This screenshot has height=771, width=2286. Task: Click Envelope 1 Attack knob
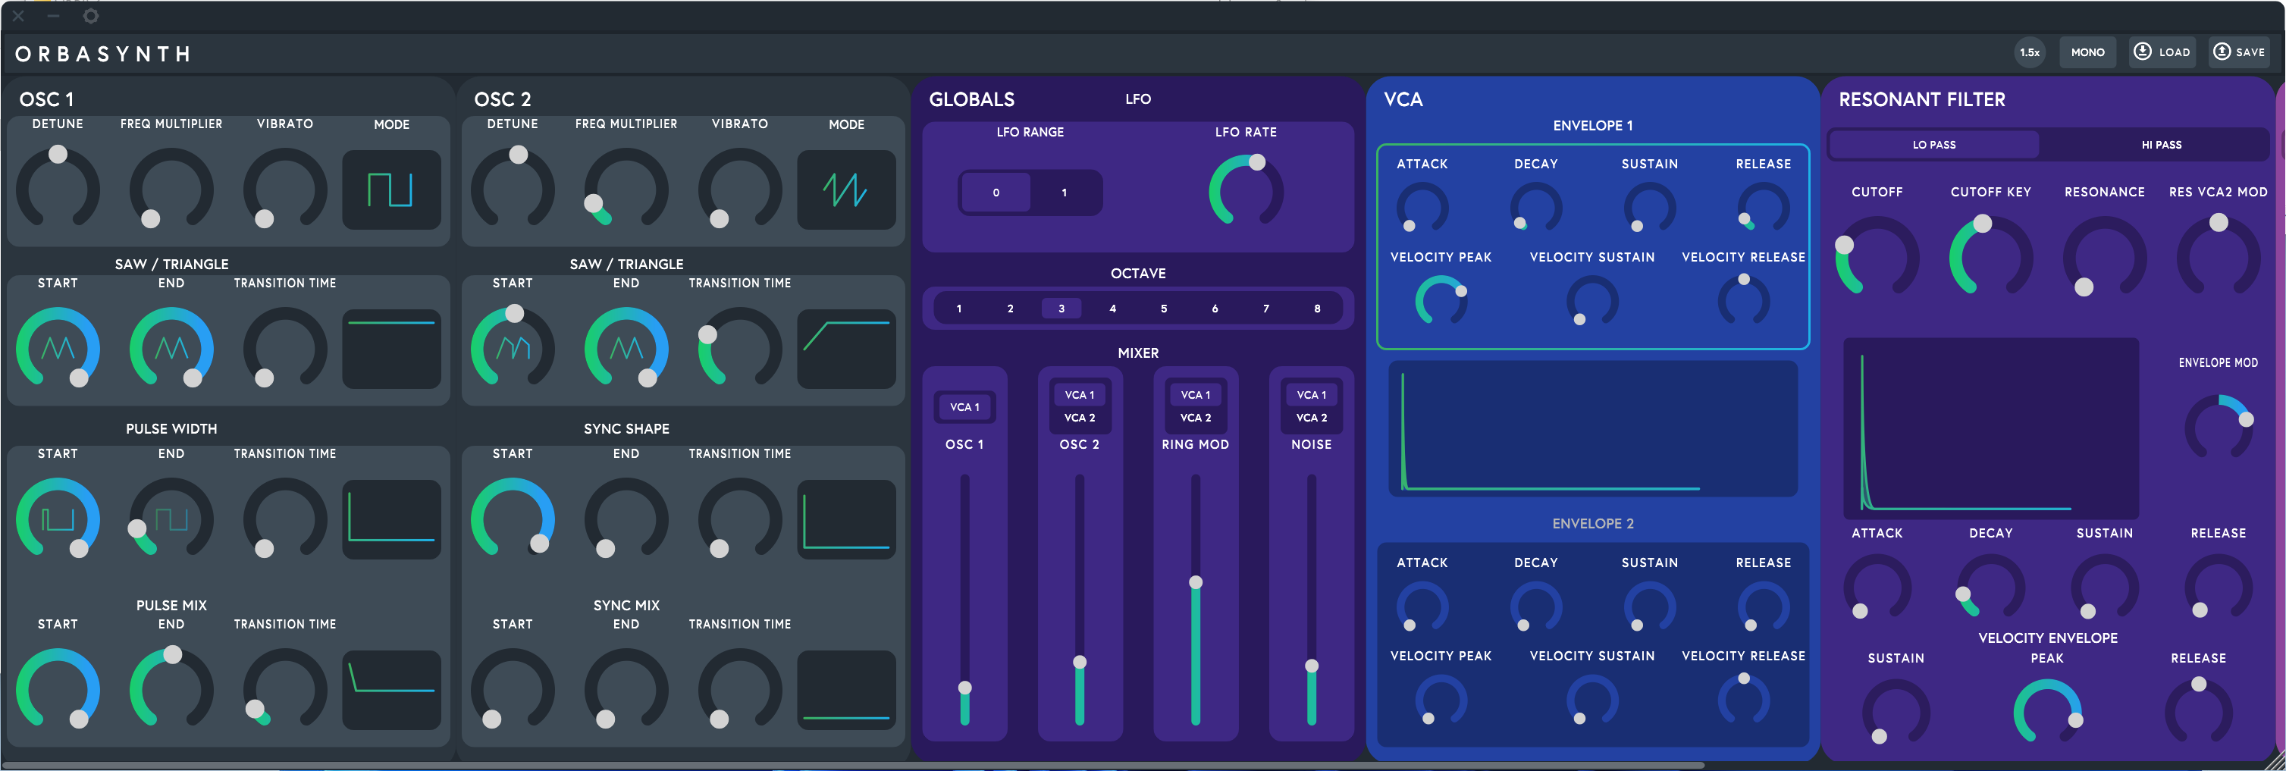(x=1422, y=208)
